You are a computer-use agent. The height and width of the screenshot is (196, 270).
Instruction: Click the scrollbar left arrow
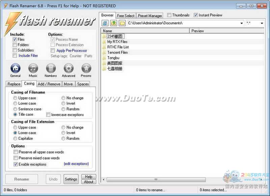(104, 180)
